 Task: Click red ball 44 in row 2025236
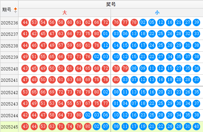[x=25, y=22]
